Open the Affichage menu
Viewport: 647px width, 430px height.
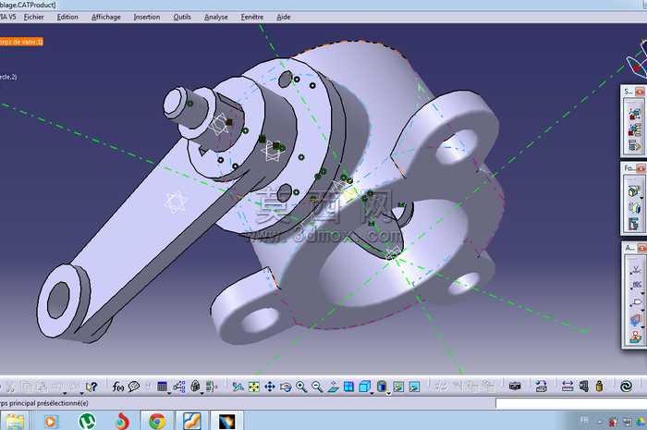106,17
